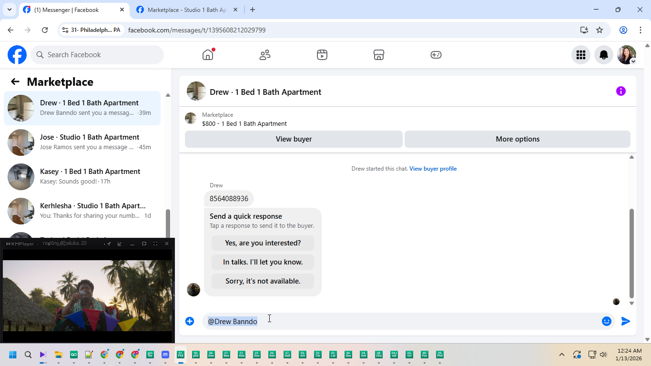Open the Drew 1 Bed 1 Bath conversation
This screenshot has width=651, height=366.
(82, 108)
